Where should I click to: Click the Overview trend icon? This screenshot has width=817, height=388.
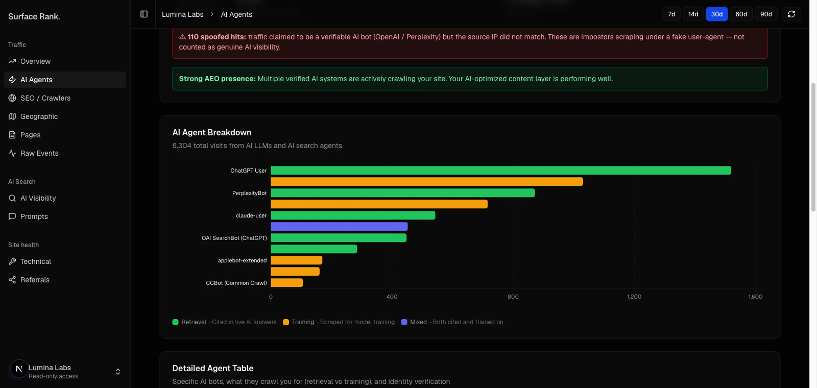point(12,61)
